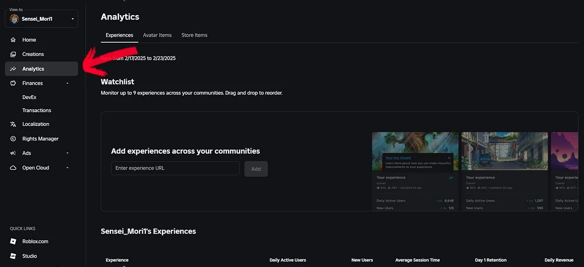
Task: Collapse the Finances section chevron
Action: tap(67, 83)
